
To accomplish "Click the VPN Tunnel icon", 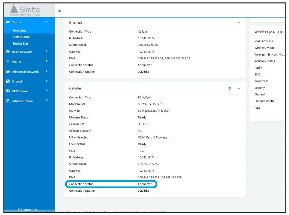I will click(x=8, y=91).
